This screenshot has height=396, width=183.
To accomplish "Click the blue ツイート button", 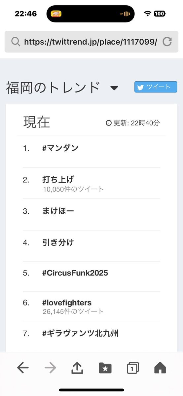I will 156,87.
